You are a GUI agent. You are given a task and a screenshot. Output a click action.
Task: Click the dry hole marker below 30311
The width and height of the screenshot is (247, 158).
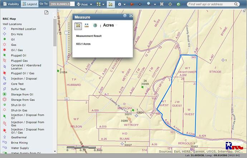point(136,116)
